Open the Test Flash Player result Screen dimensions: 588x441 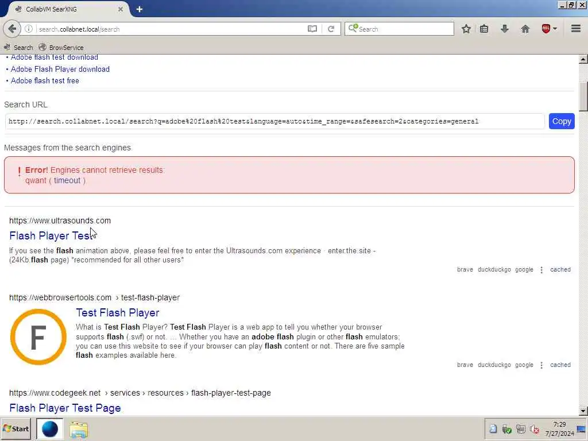pos(117,313)
